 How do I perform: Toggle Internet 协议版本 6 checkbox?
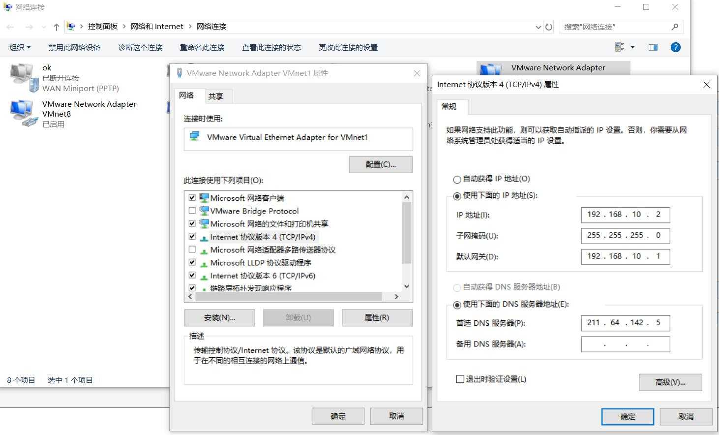(x=192, y=276)
